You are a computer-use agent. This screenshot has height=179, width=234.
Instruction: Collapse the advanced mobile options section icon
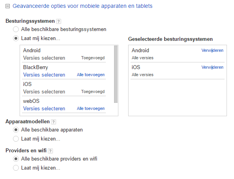pos(7,6)
